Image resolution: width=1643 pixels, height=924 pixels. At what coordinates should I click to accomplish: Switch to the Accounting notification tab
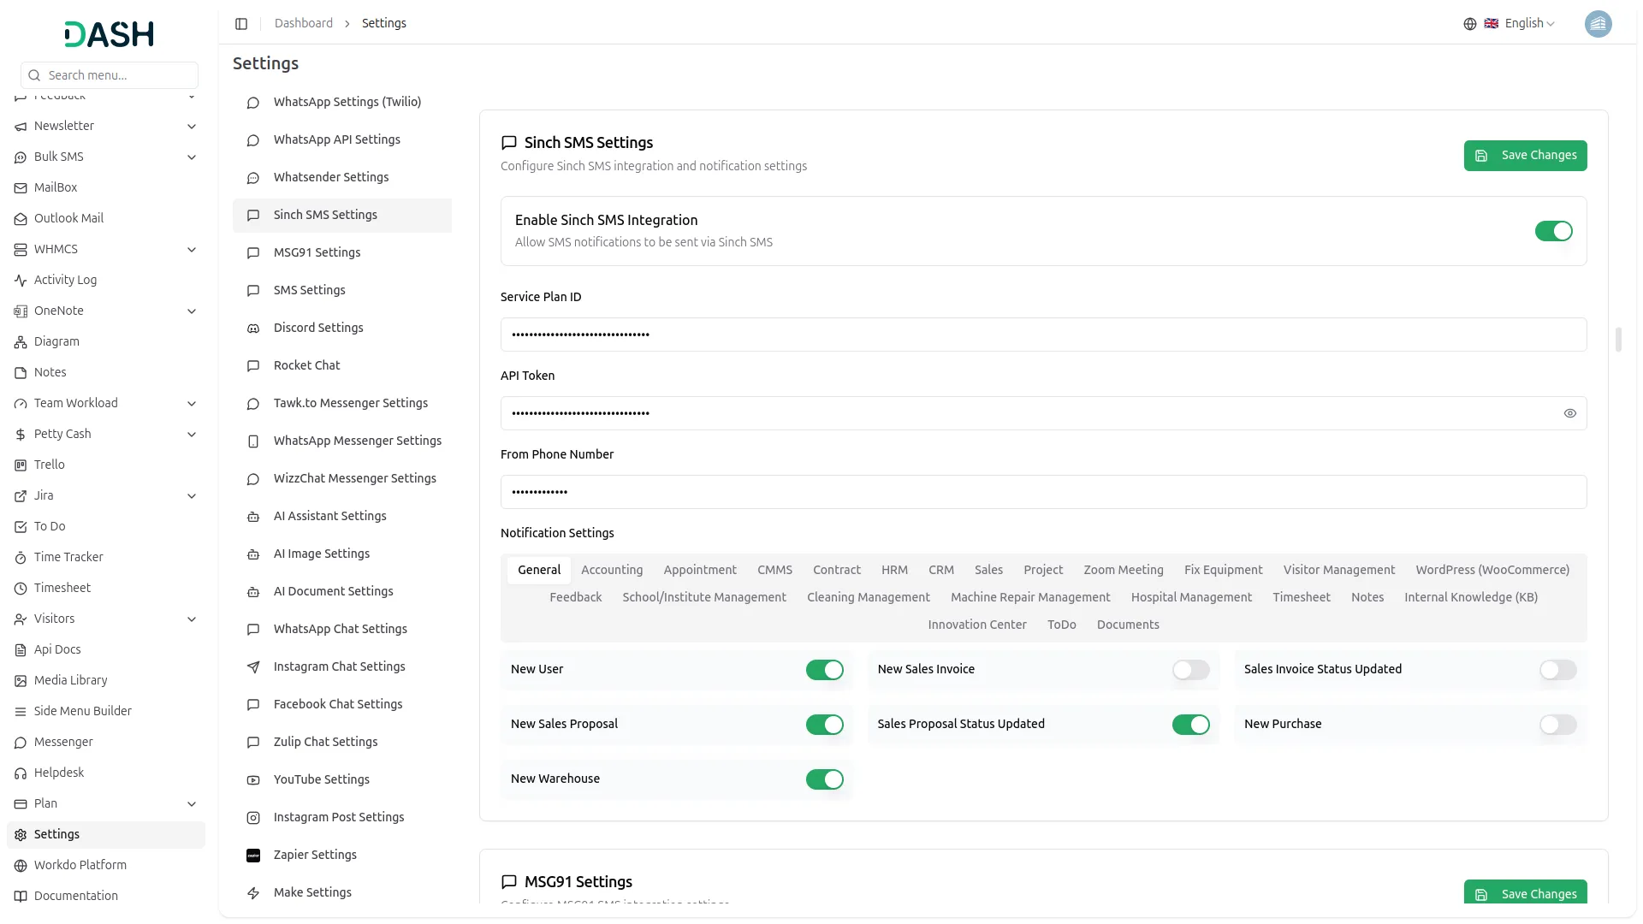point(611,571)
